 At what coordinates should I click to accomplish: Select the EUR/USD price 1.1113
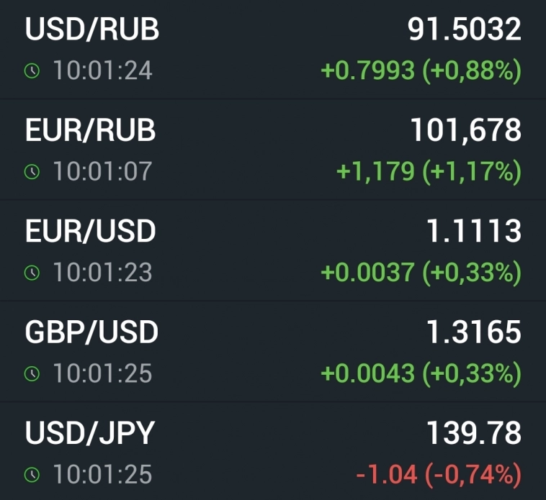click(x=473, y=232)
